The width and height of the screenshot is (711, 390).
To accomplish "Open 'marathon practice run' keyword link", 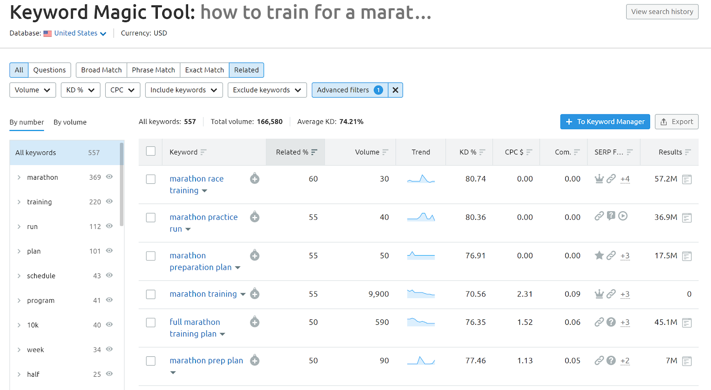I will tap(204, 223).
